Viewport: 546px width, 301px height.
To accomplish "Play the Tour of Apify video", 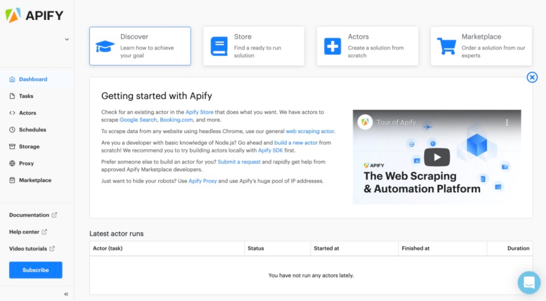I will (437, 157).
